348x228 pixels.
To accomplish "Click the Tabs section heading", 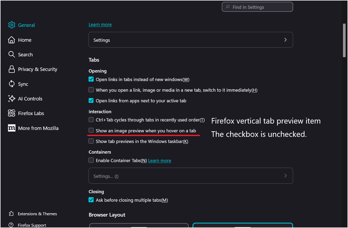I will pos(94,60).
